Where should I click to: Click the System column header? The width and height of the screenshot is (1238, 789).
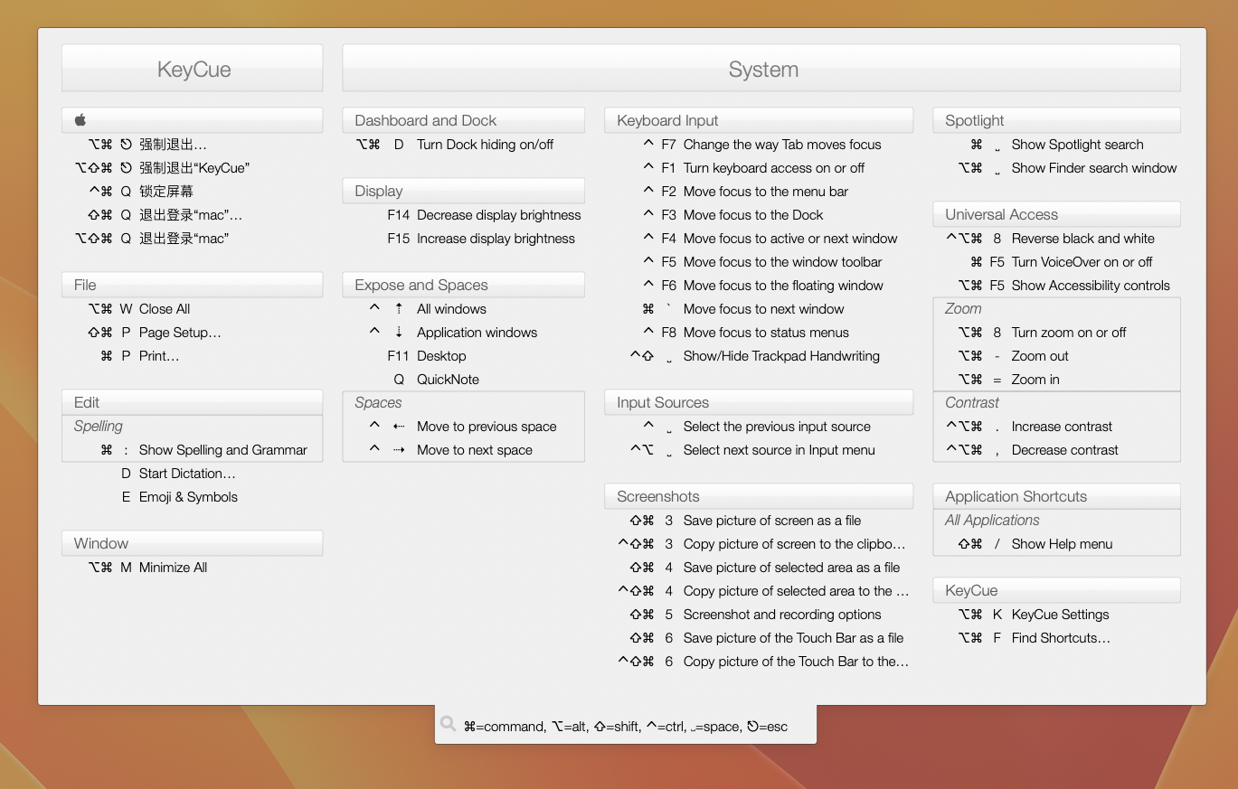(761, 69)
